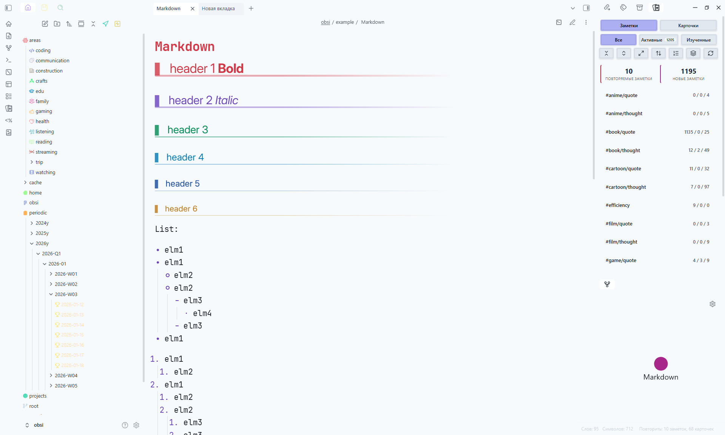Click the diagonal expand arrows button
This screenshot has height=435, width=725.
641,53
